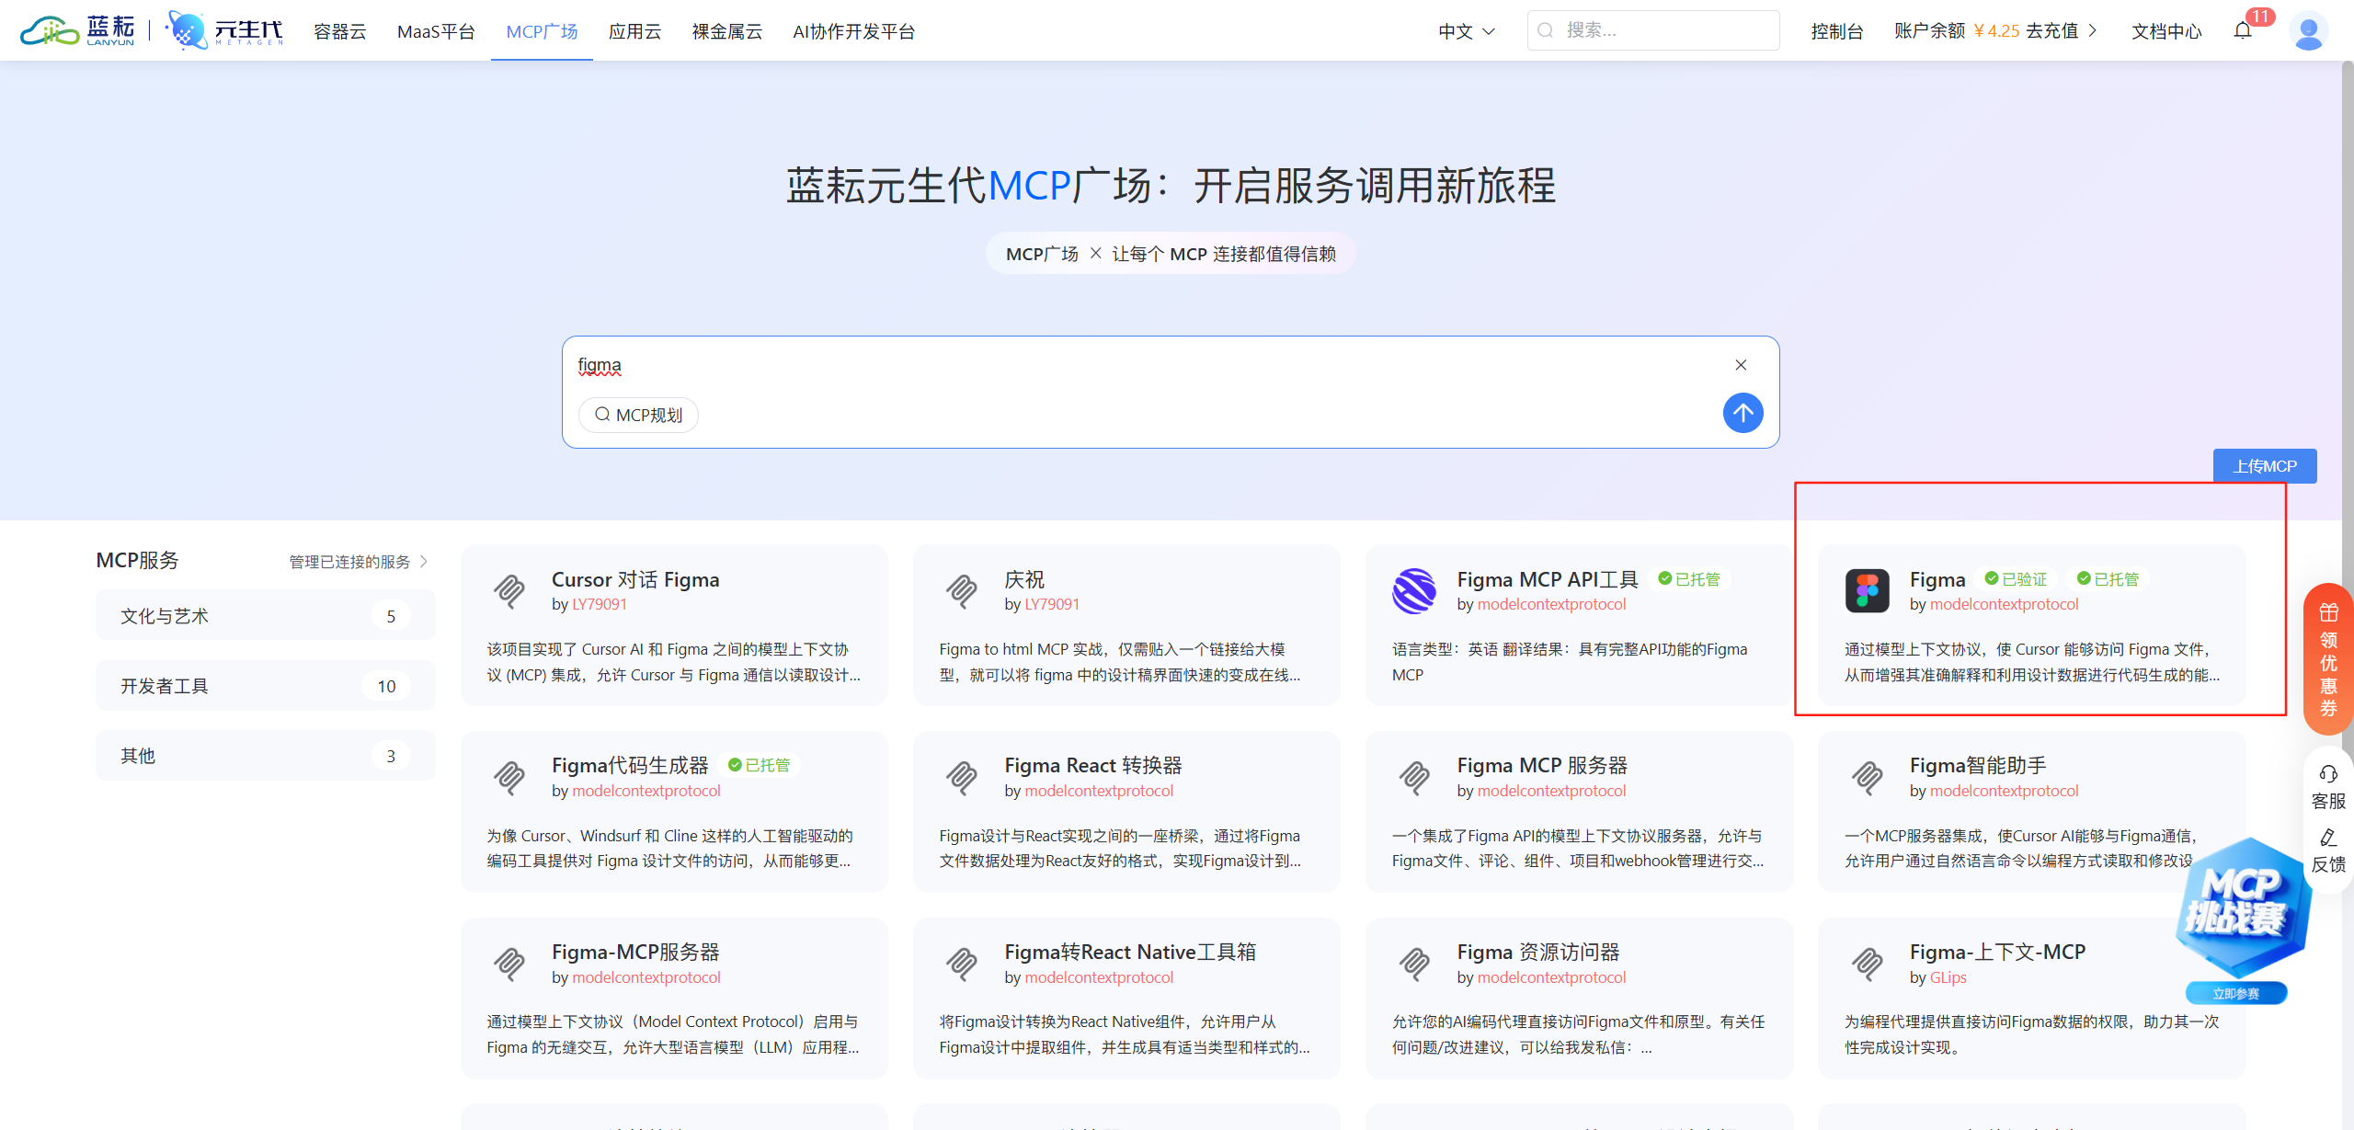The height and width of the screenshot is (1130, 2354).
Task: Click the Figma logo icon on the Figma card
Action: [x=1868, y=590]
